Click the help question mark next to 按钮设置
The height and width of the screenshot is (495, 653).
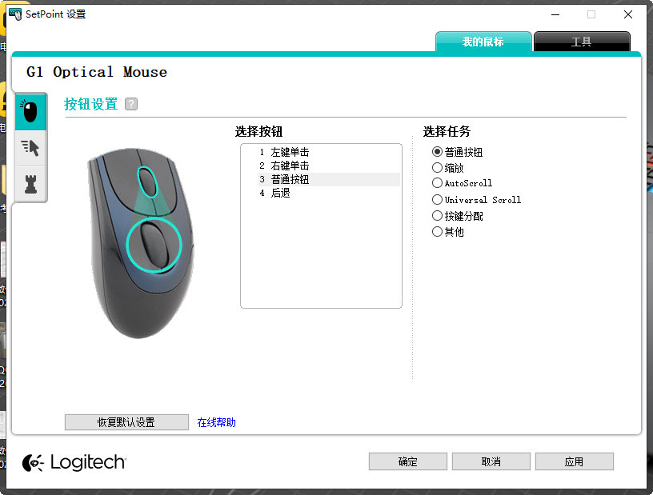130,104
